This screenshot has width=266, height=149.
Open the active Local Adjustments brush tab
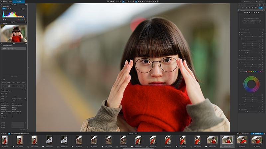261,8
